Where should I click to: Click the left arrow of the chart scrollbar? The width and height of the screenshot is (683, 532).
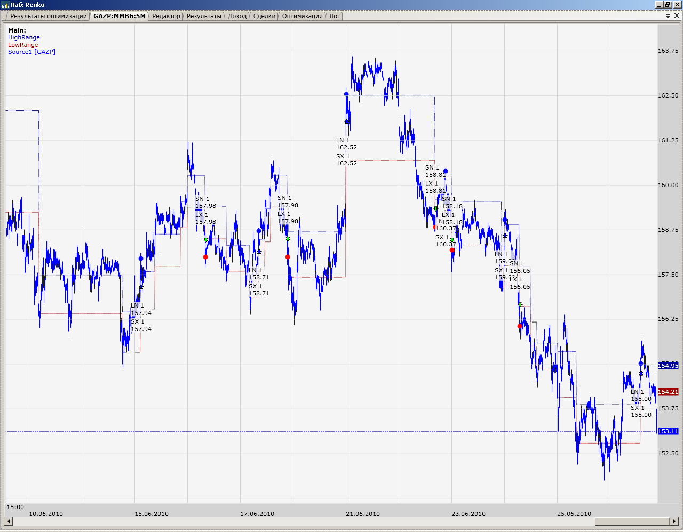coord(9,521)
